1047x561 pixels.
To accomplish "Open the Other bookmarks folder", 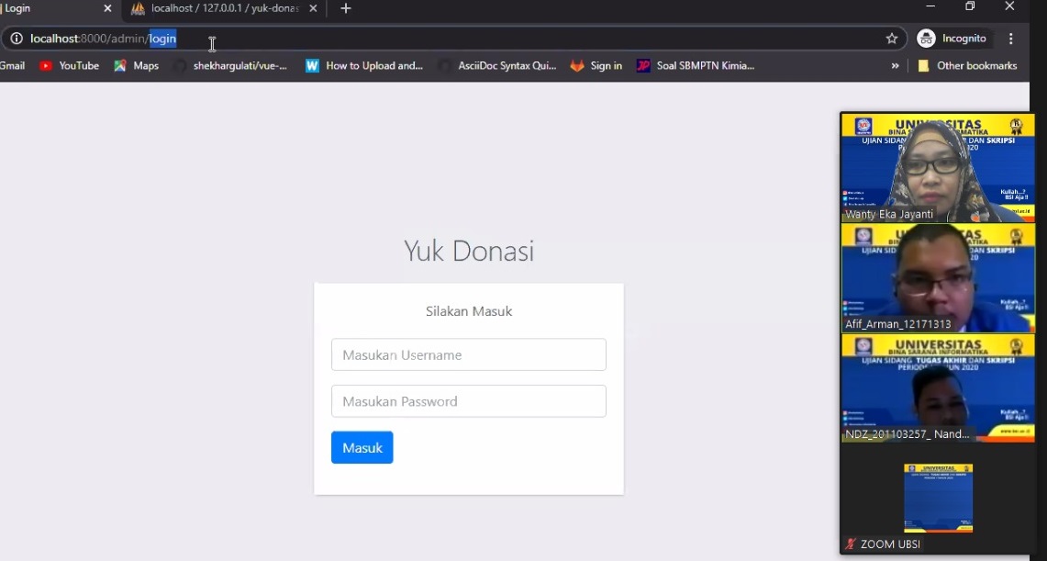I will tap(967, 65).
